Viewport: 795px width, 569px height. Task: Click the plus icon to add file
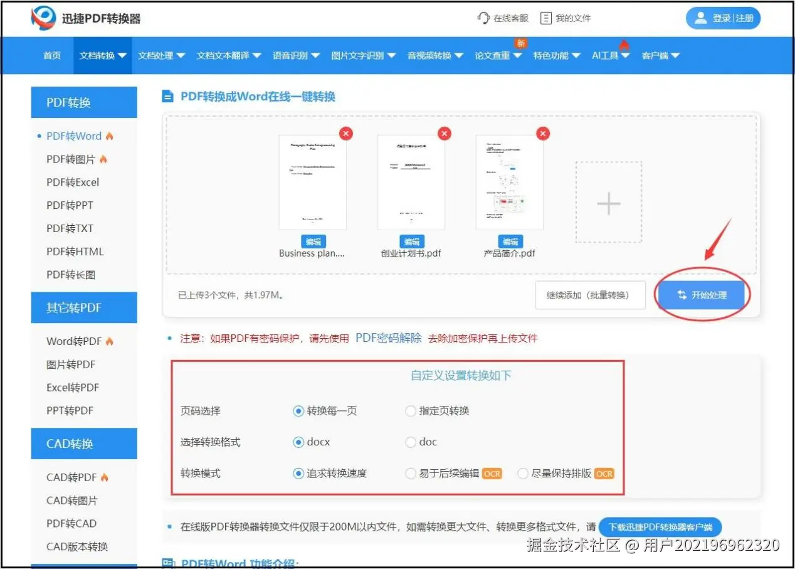[609, 203]
